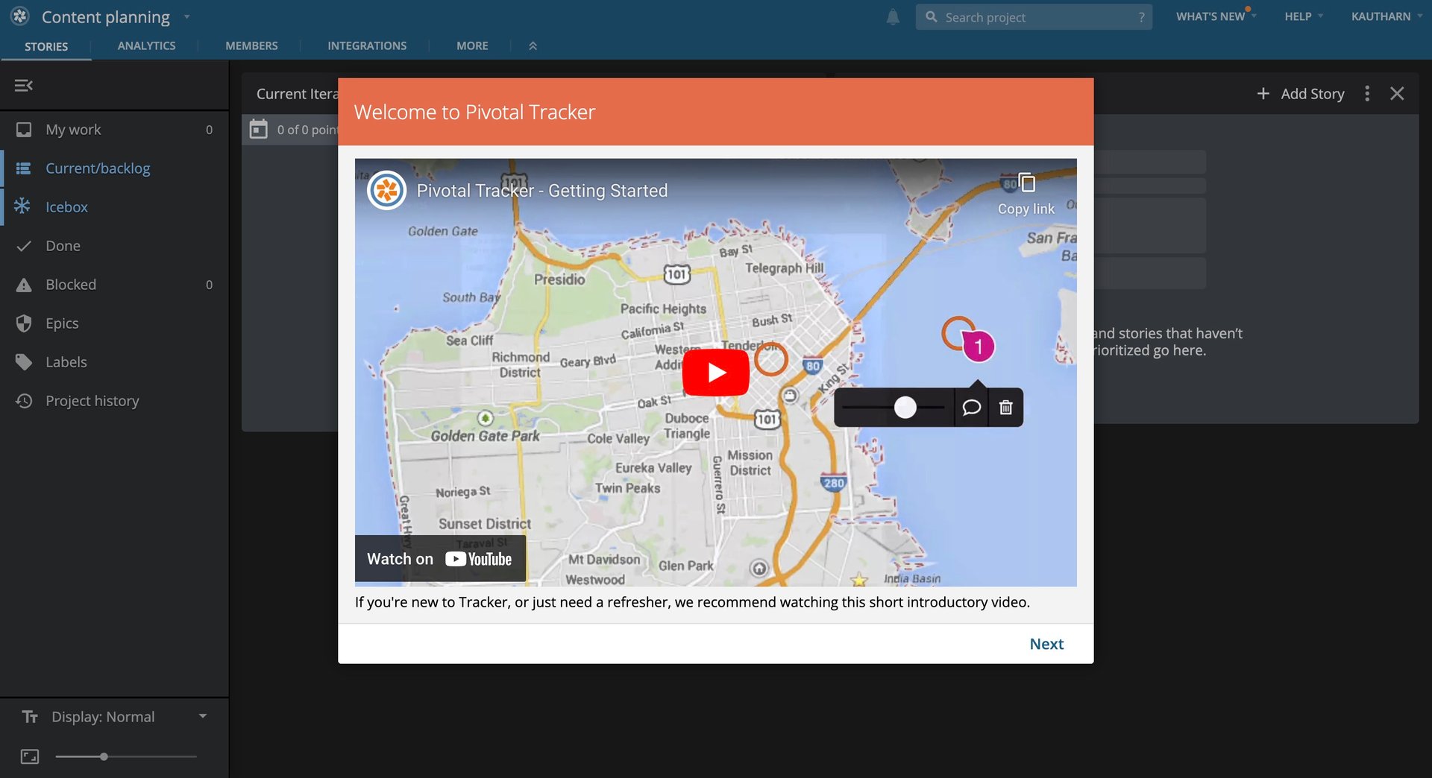Image resolution: width=1432 pixels, height=778 pixels.
Task: Open search help question mark
Action: pos(1141,17)
